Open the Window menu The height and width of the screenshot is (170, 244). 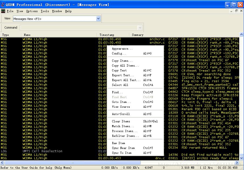click(x=57, y=11)
